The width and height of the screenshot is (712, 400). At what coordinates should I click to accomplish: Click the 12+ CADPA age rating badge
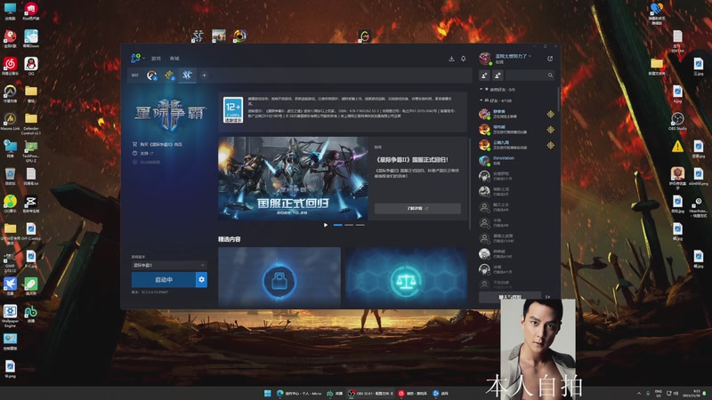click(x=233, y=109)
